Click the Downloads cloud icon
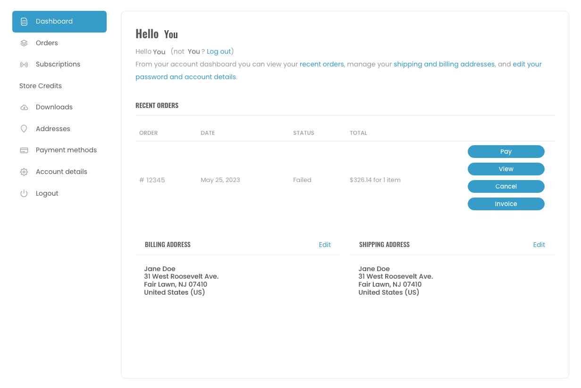581x388 pixels. point(24,107)
